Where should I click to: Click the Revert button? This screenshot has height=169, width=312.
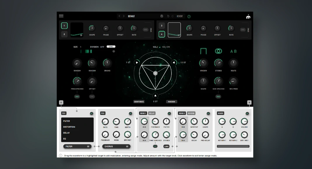(x=180, y=16)
